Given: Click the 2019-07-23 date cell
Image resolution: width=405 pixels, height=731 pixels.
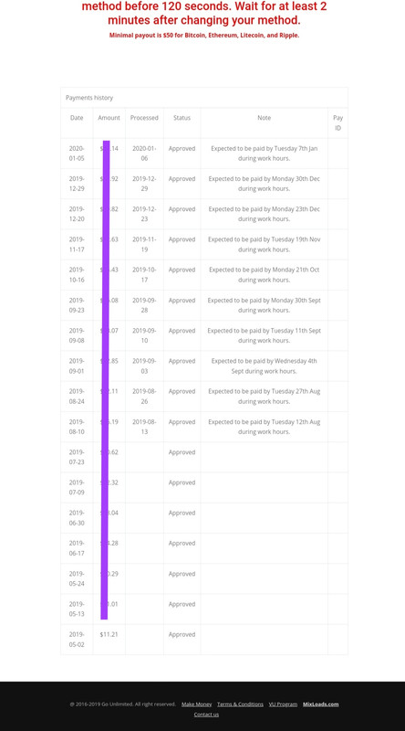Looking at the screenshot, I should 77,458.
